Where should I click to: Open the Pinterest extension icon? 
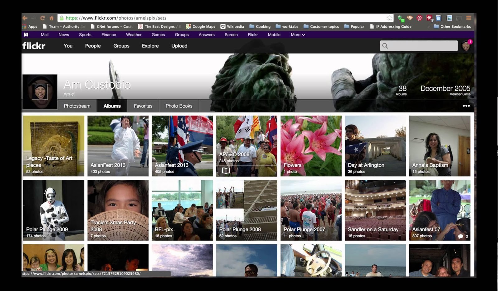tap(419, 18)
